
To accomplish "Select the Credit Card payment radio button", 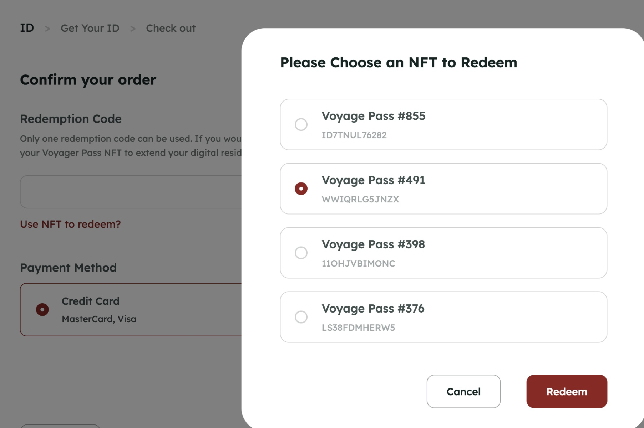I will point(42,309).
